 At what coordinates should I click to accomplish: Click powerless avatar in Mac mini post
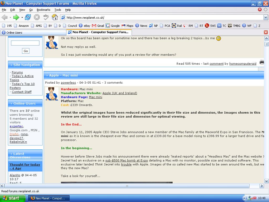pyautogui.click(x=52, y=94)
